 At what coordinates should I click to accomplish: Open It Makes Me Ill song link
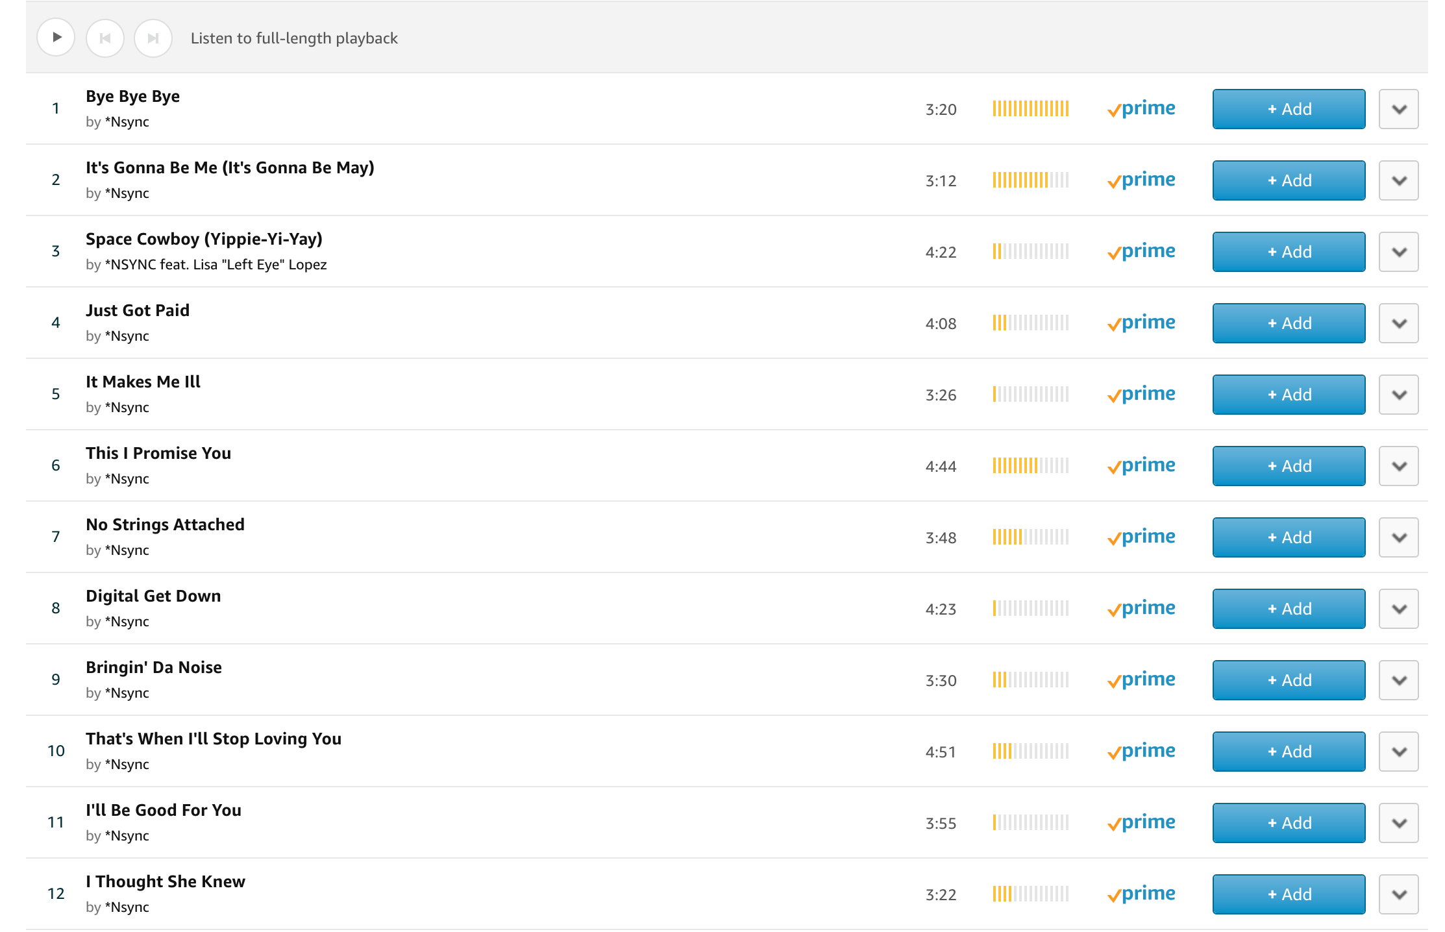tap(143, 382)
